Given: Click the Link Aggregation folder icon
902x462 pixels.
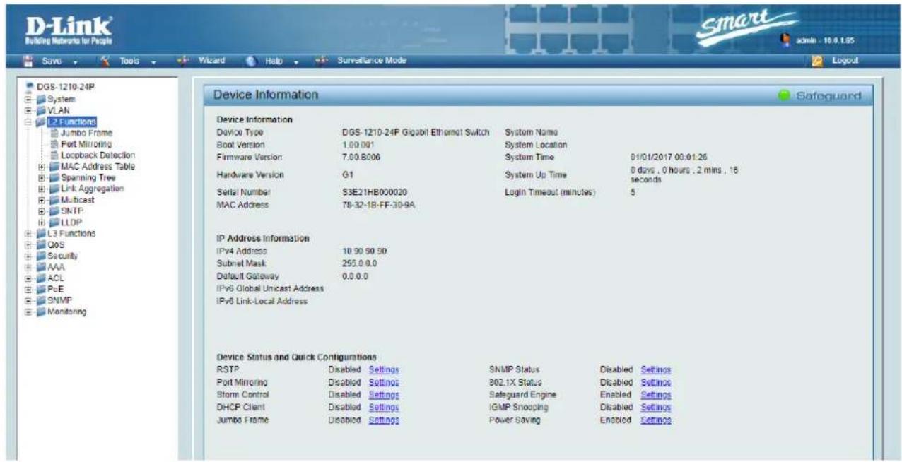Looking at the screenshot, I should coord(54,189).
